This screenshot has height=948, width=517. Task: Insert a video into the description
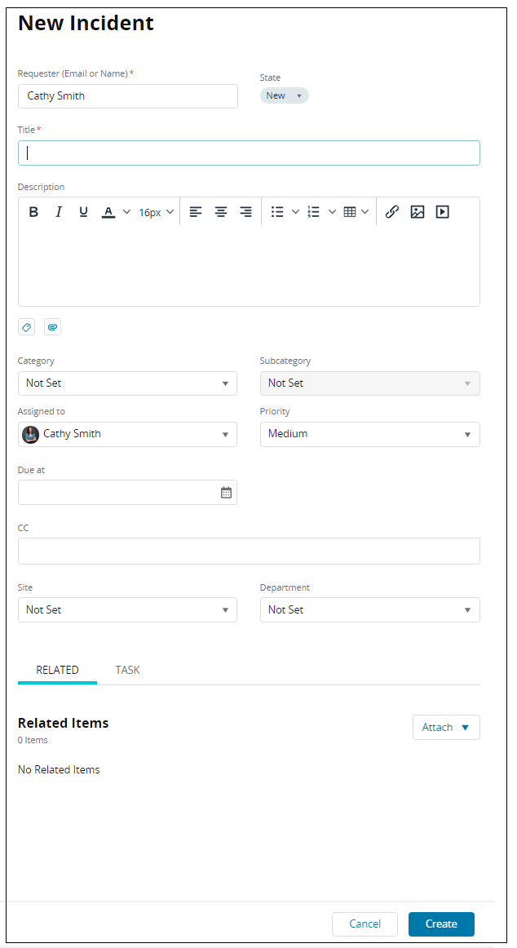(x=442, y=212)
